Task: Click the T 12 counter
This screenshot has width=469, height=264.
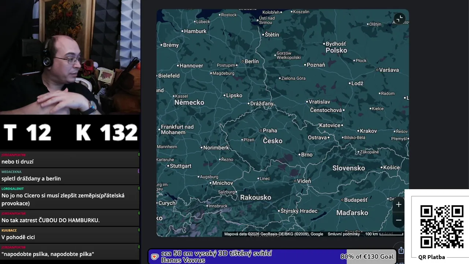Action: click(x=27, y=132)
